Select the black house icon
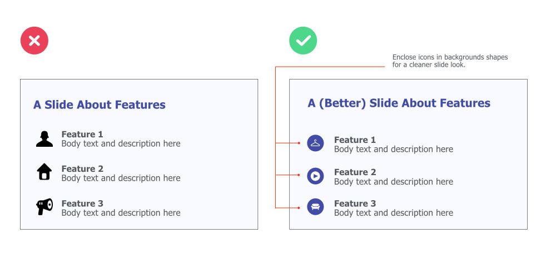This screenshot has width=556, height=278. (44, 172)
